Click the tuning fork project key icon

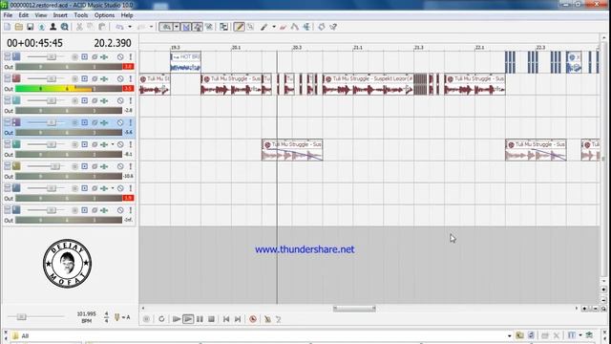point(116,317)
